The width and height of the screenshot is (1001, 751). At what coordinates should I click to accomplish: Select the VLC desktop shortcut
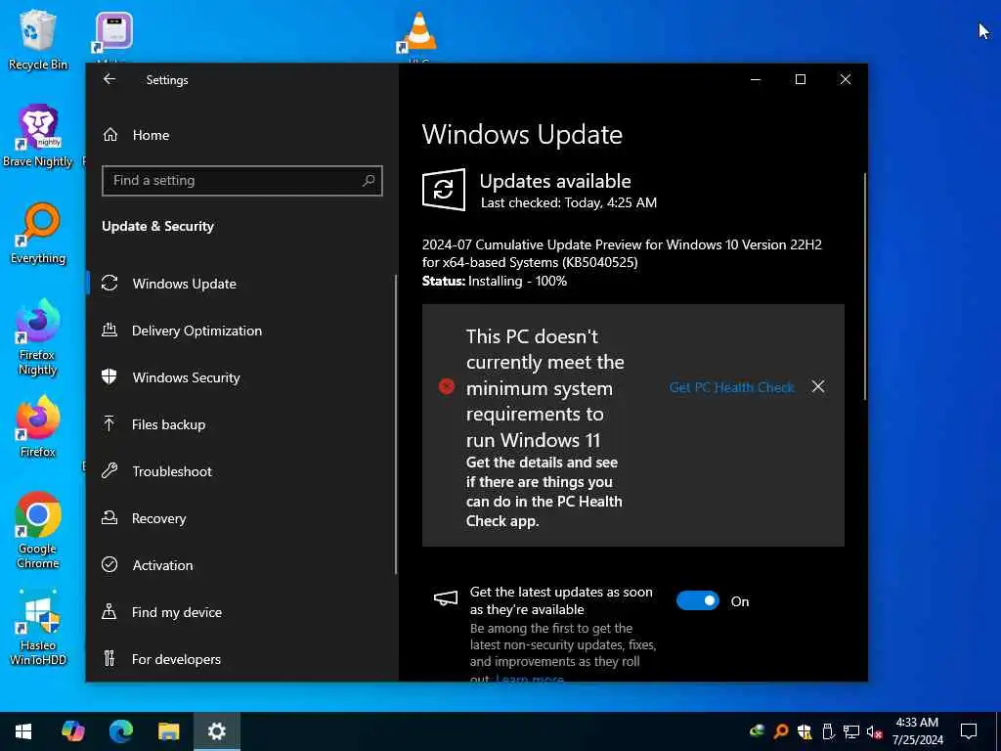click(x=418, y=36)
